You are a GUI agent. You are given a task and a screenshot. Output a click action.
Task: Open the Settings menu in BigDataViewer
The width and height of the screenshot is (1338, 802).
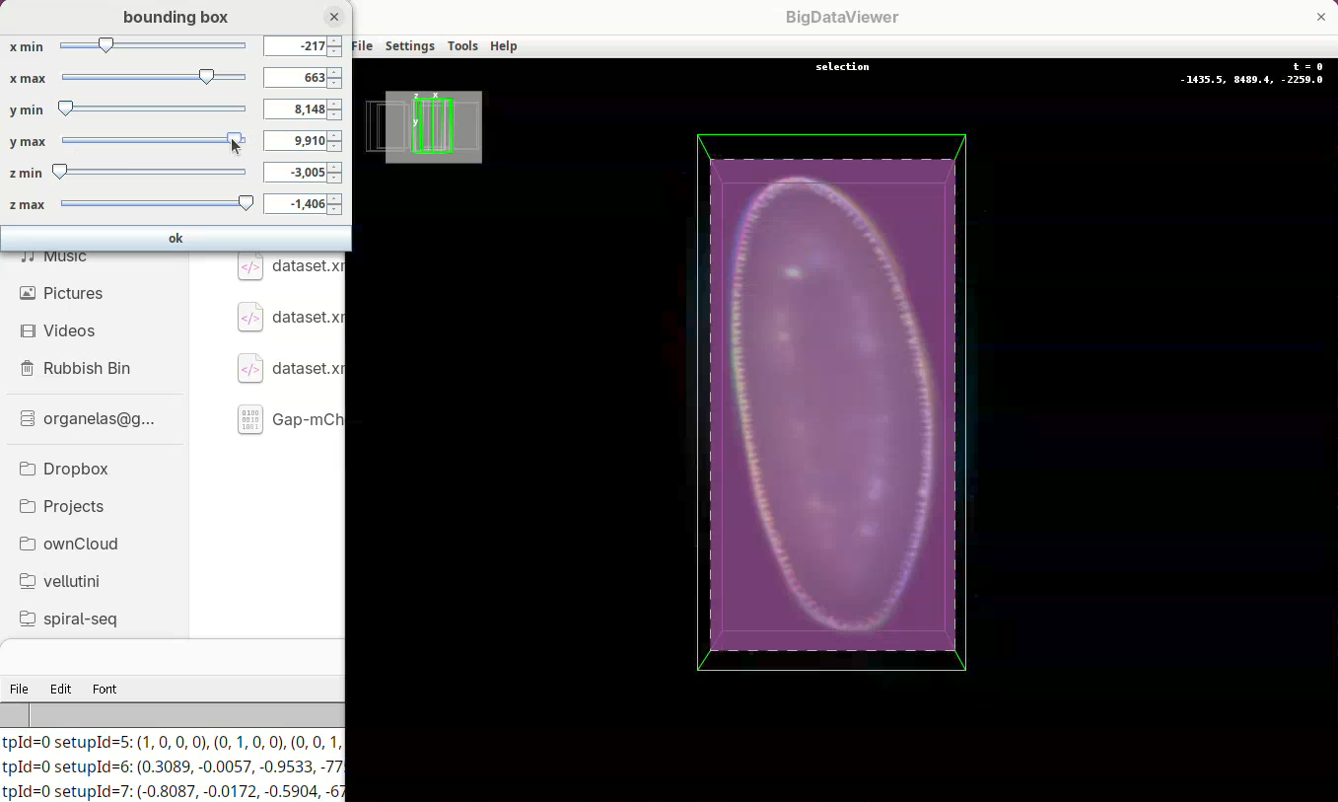409,46
